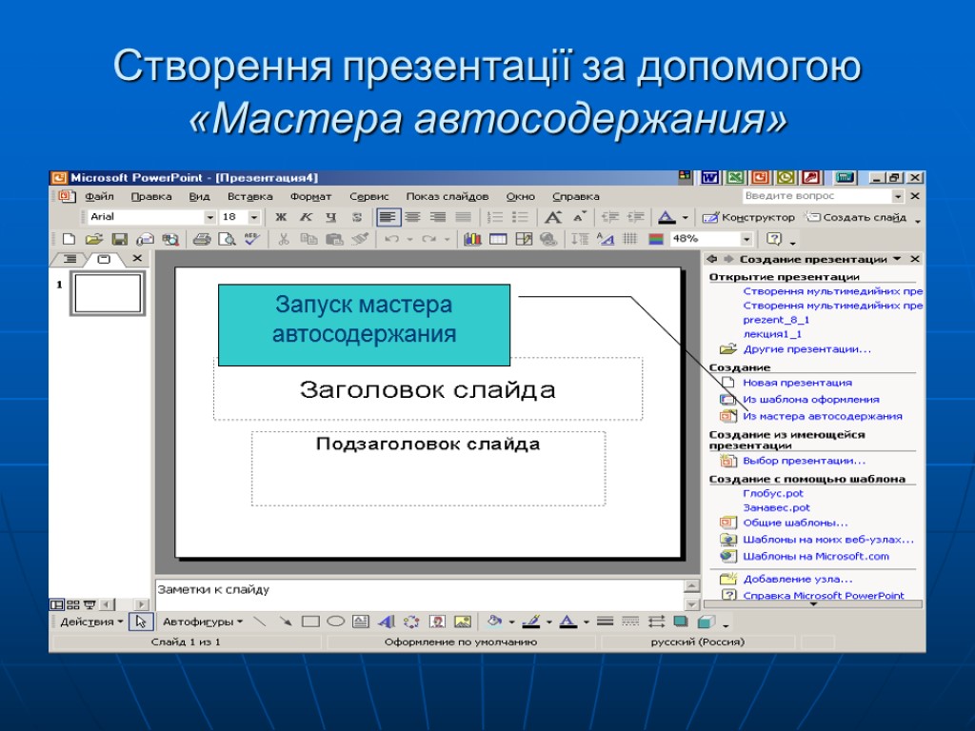The height and width of the screenshot is (731, 975).
Task: Open the Показ слайдов menu
Action: (448, 196)
